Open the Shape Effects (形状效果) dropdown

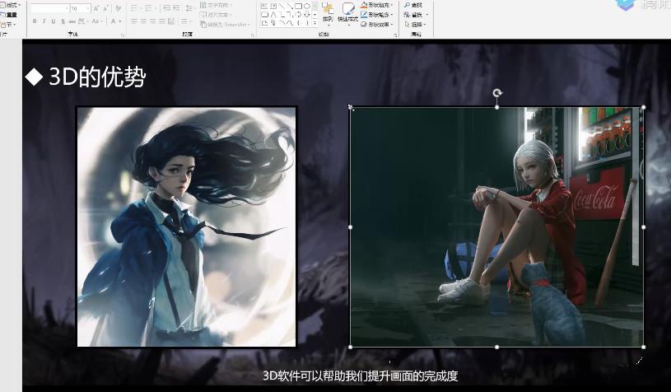click(x=377, y=25)
